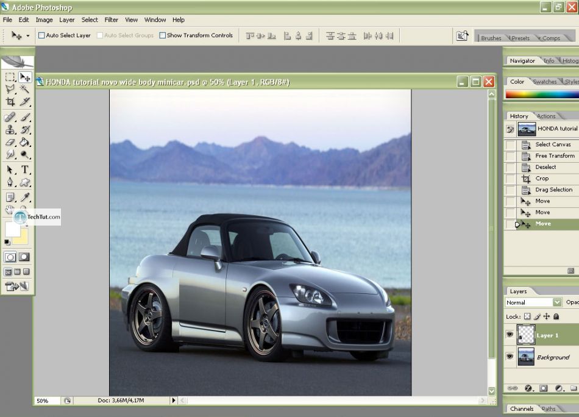579x417 pixels.
Task: Open the Filter menu
Action: pos(111,20)
